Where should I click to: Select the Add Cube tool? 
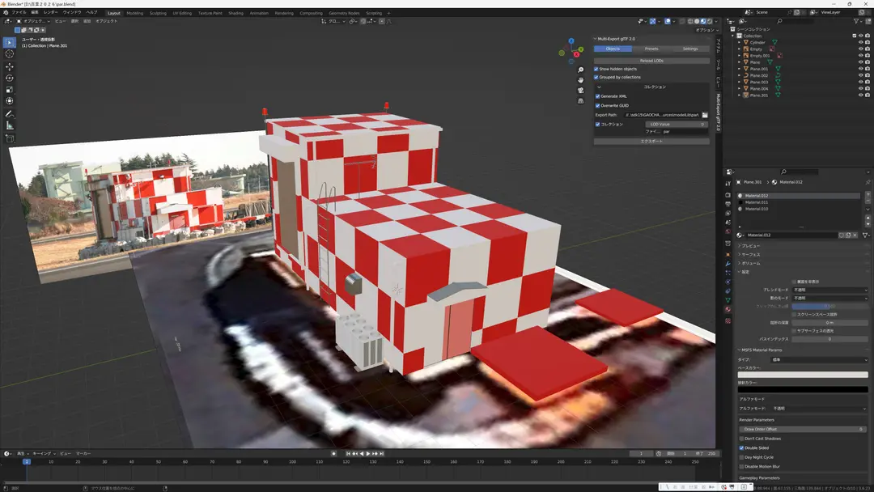coord(10,138)
